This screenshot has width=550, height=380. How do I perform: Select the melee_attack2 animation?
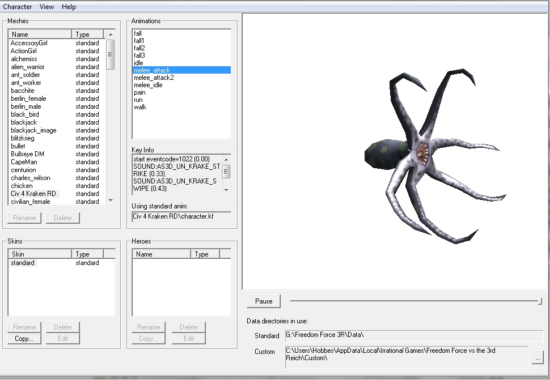[181, 78]
